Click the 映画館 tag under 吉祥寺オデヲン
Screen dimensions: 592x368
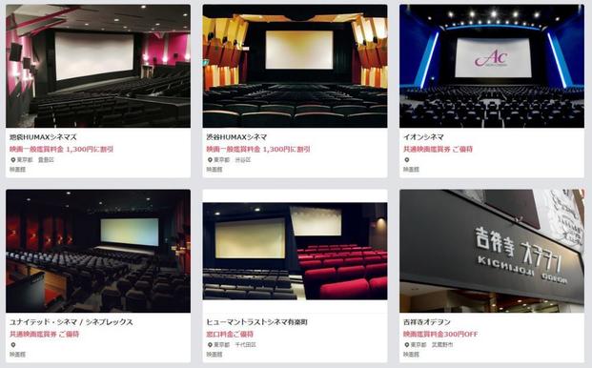coord(411,355)
